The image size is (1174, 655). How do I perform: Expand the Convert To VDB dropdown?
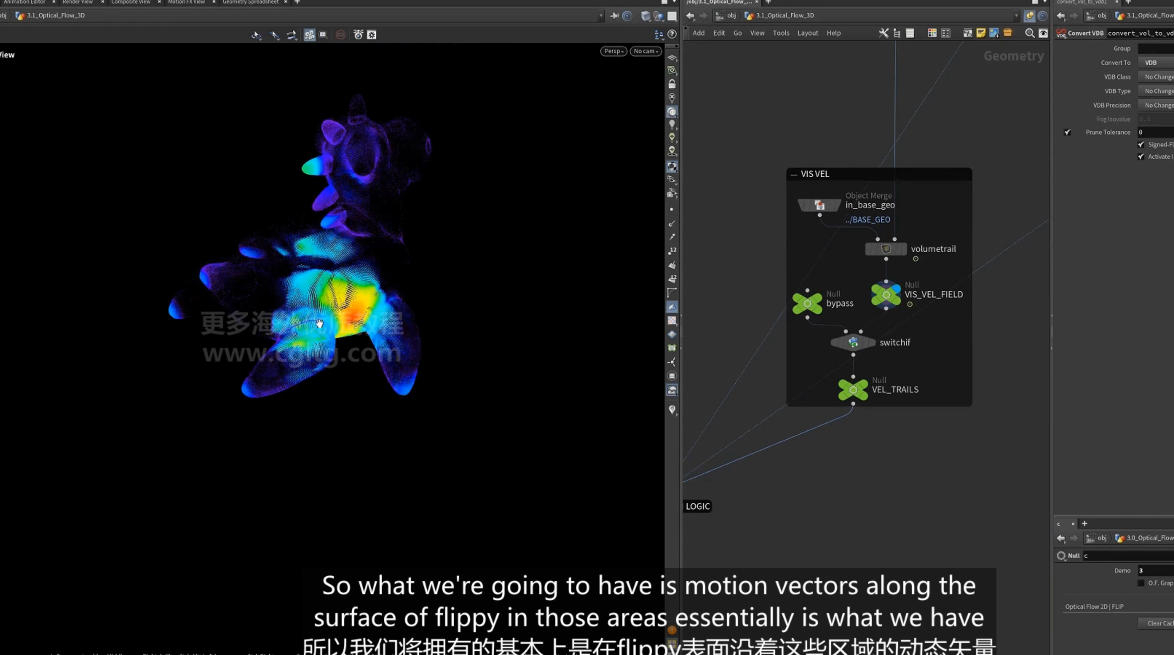(1156, 63)
